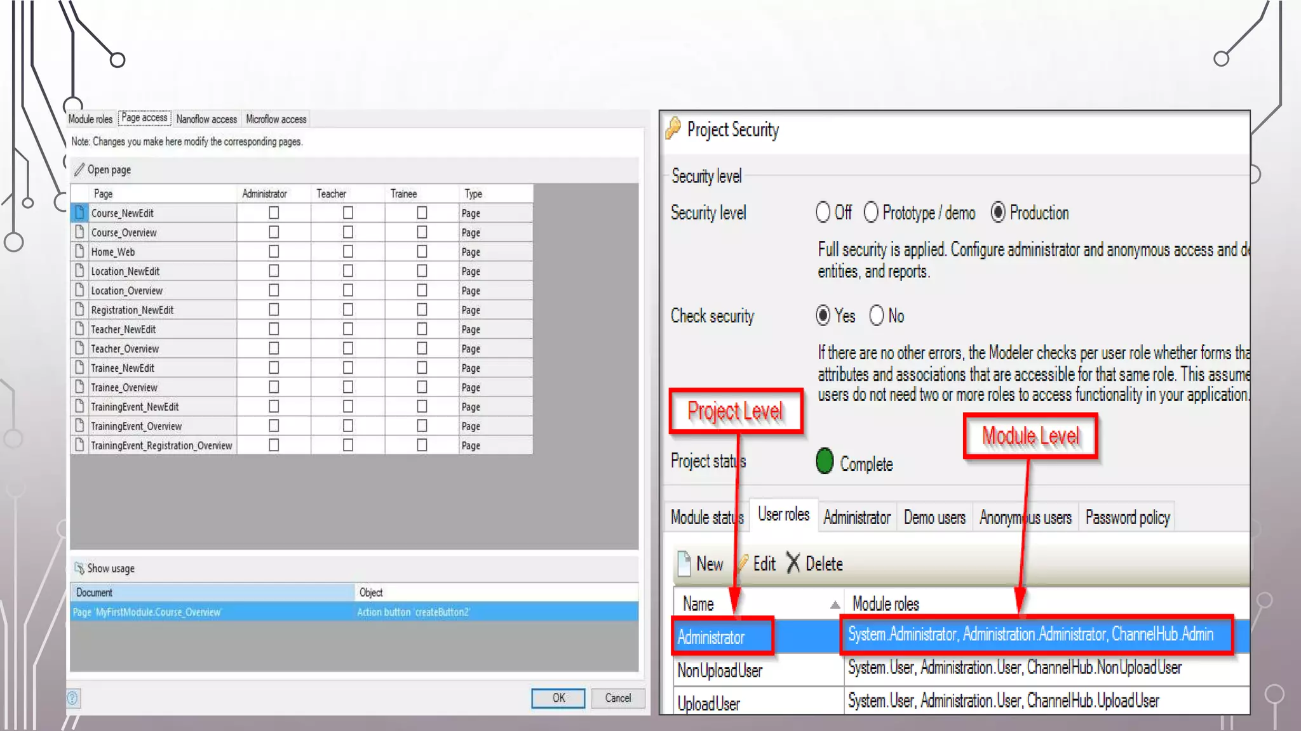This screenshot has width=1301, height=731.
Task: Click the help question mark icon
Action: (72, 698)
